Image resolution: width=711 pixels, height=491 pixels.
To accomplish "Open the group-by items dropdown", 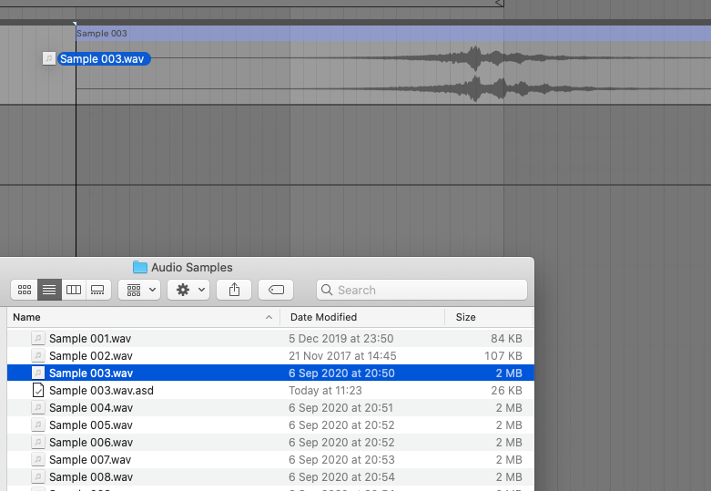I will pyautogui.click(x=140, y=290).
